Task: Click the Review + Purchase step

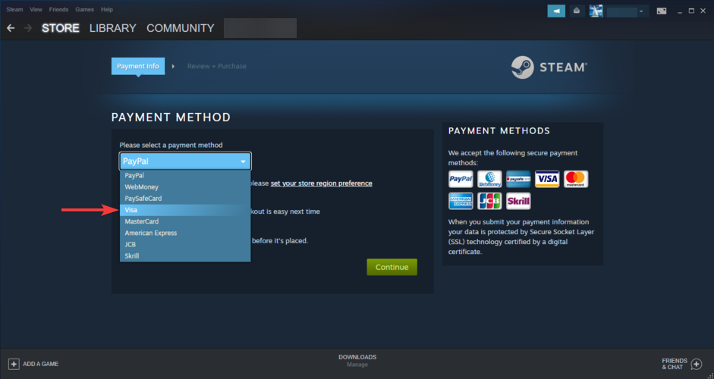Action: click(217, 67)
